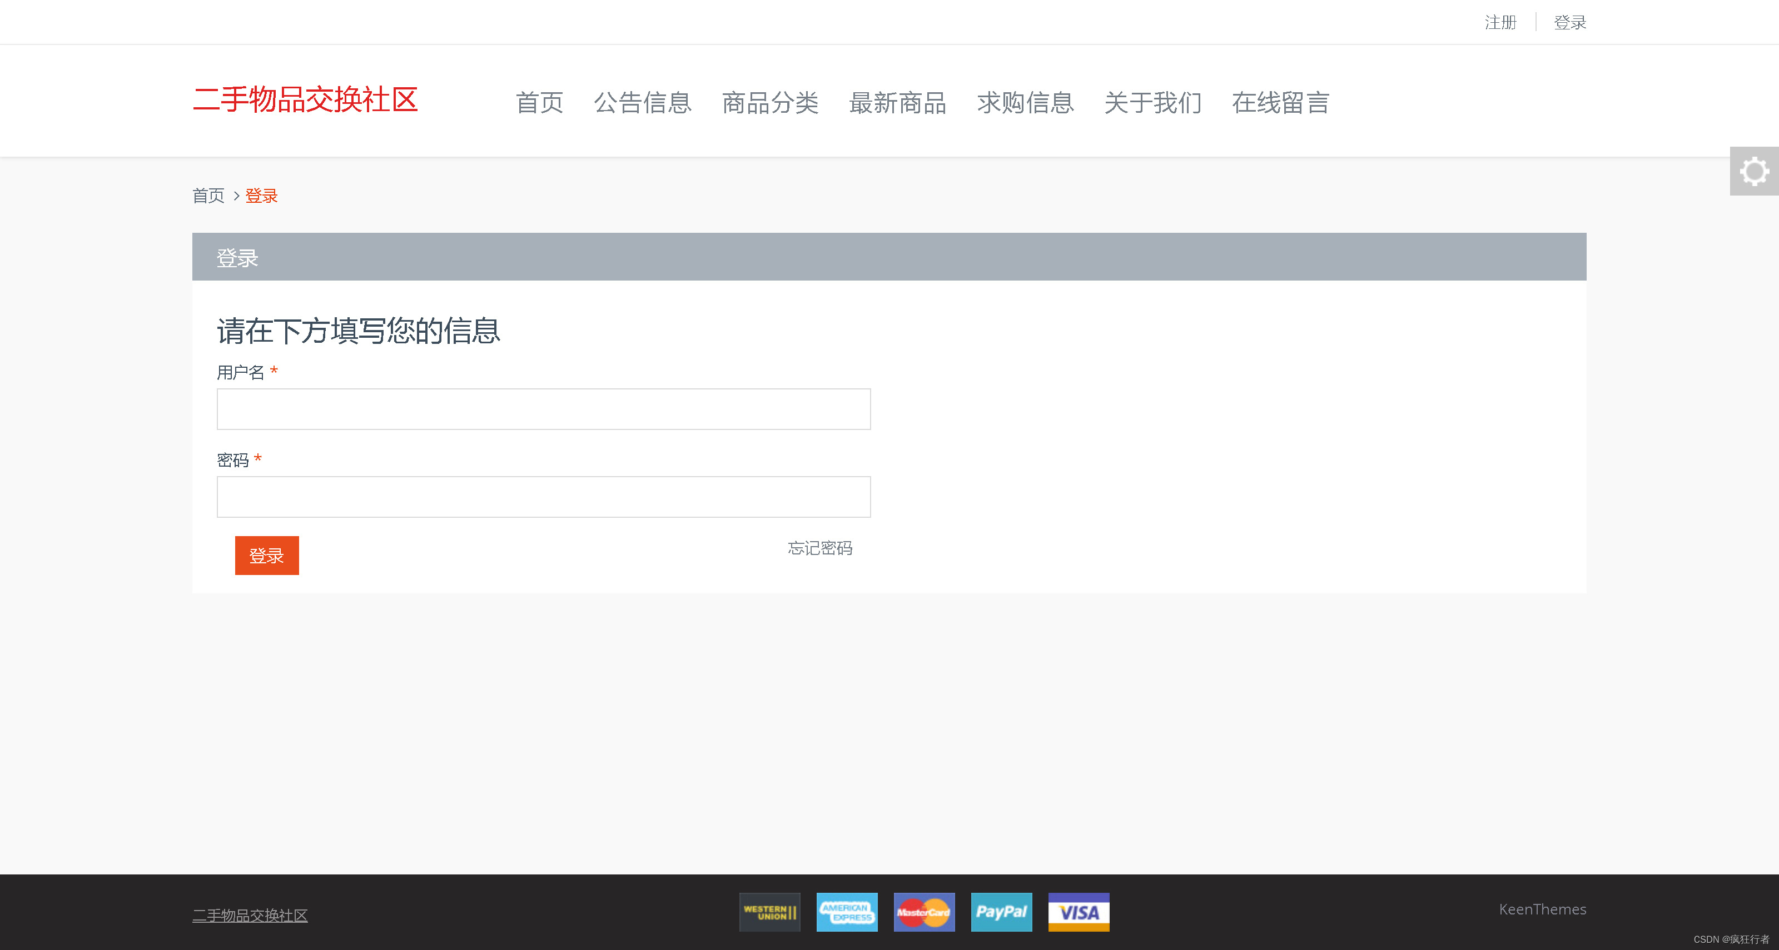
Task: Click the red 二手物品交换社区 site logo
Action: [305, 100]
